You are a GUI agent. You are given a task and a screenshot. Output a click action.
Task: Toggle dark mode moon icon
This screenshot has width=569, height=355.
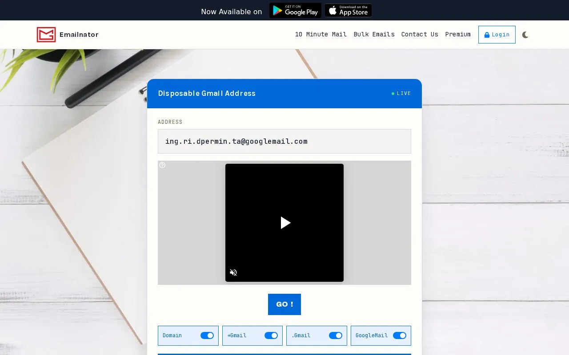pyautogui.click(x=525, y=35)
